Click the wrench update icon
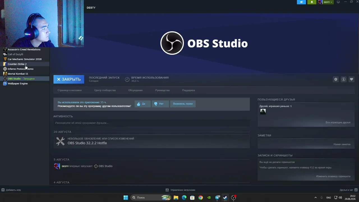 click(x=60, y=141)
